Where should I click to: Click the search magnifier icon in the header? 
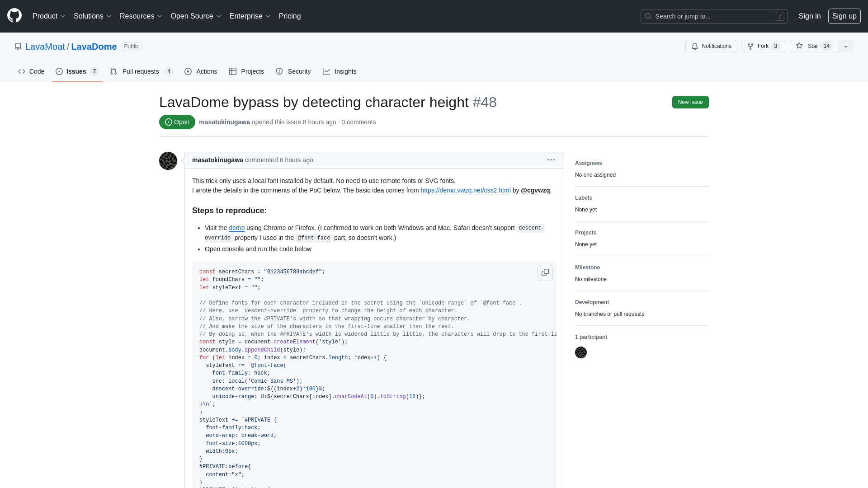[648, 16]
